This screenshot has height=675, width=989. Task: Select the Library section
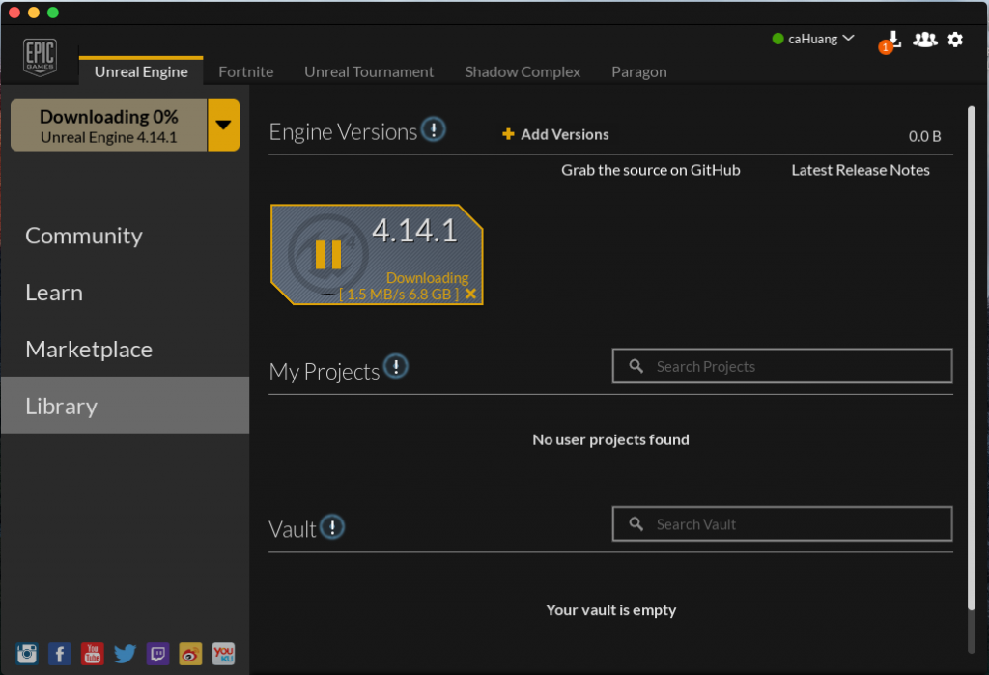point(125,405)
